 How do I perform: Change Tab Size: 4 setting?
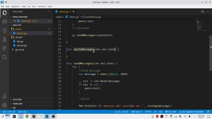(136, 112)
